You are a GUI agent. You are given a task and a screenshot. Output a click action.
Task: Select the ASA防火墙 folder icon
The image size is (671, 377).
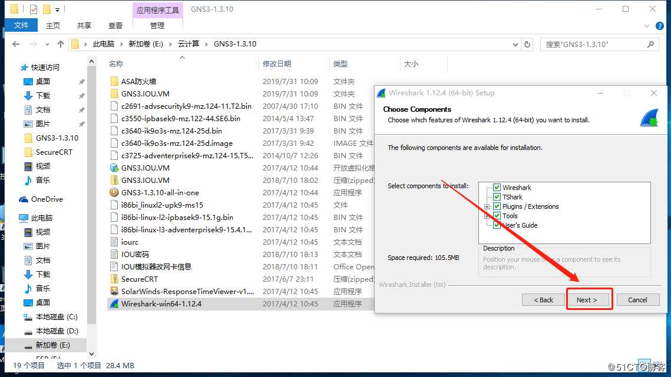tap(114, 81)
